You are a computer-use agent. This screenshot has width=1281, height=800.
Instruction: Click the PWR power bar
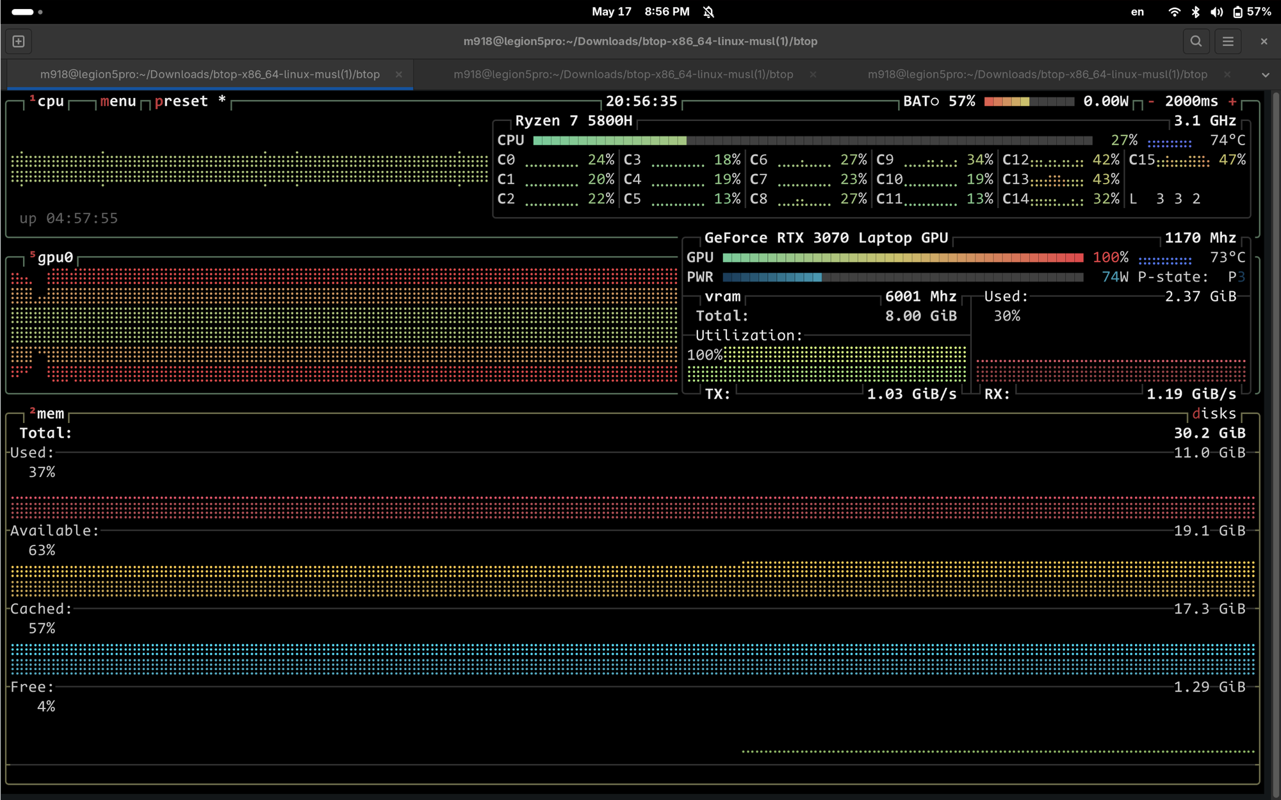point(903,277)
